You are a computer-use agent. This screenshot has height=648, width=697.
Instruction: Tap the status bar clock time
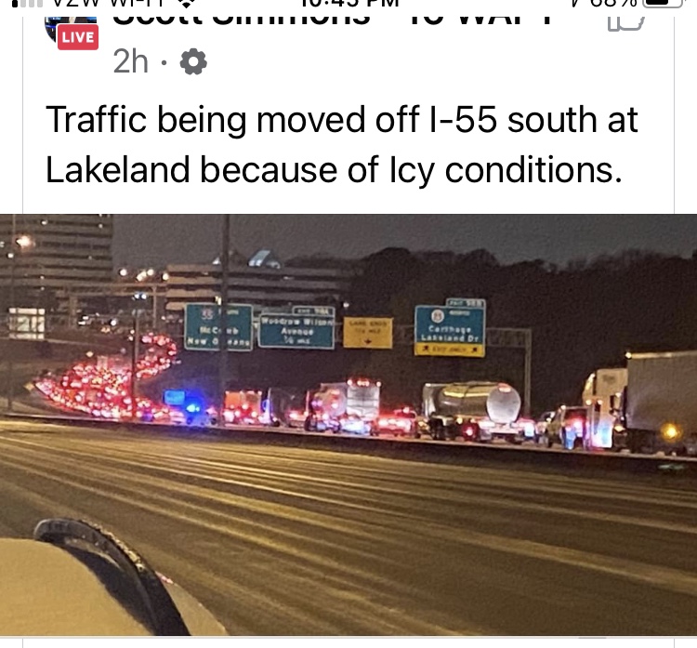click(349, 4)
